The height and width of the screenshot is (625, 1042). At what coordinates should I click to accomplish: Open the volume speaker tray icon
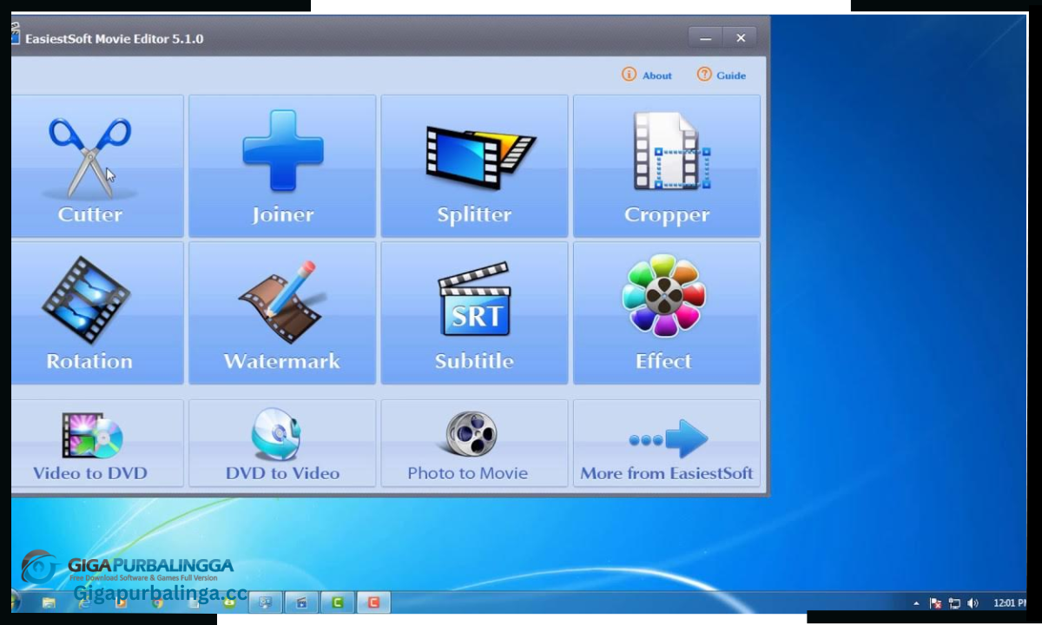973,603
